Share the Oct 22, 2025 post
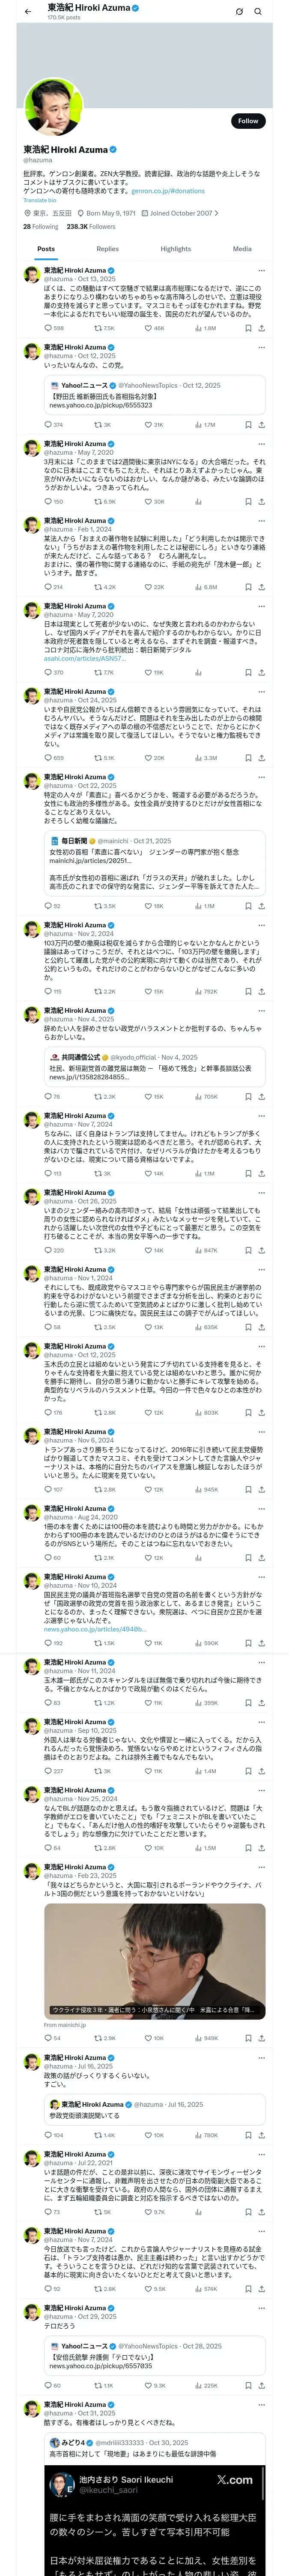The height and width of the screenshot is (2576, 289). tap(262, 906)
